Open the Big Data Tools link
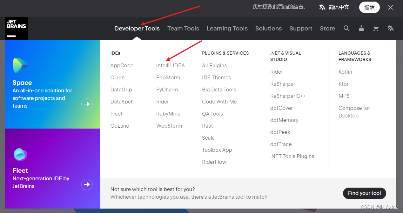This screenshot has height=213, width=403. coord(219,90)
